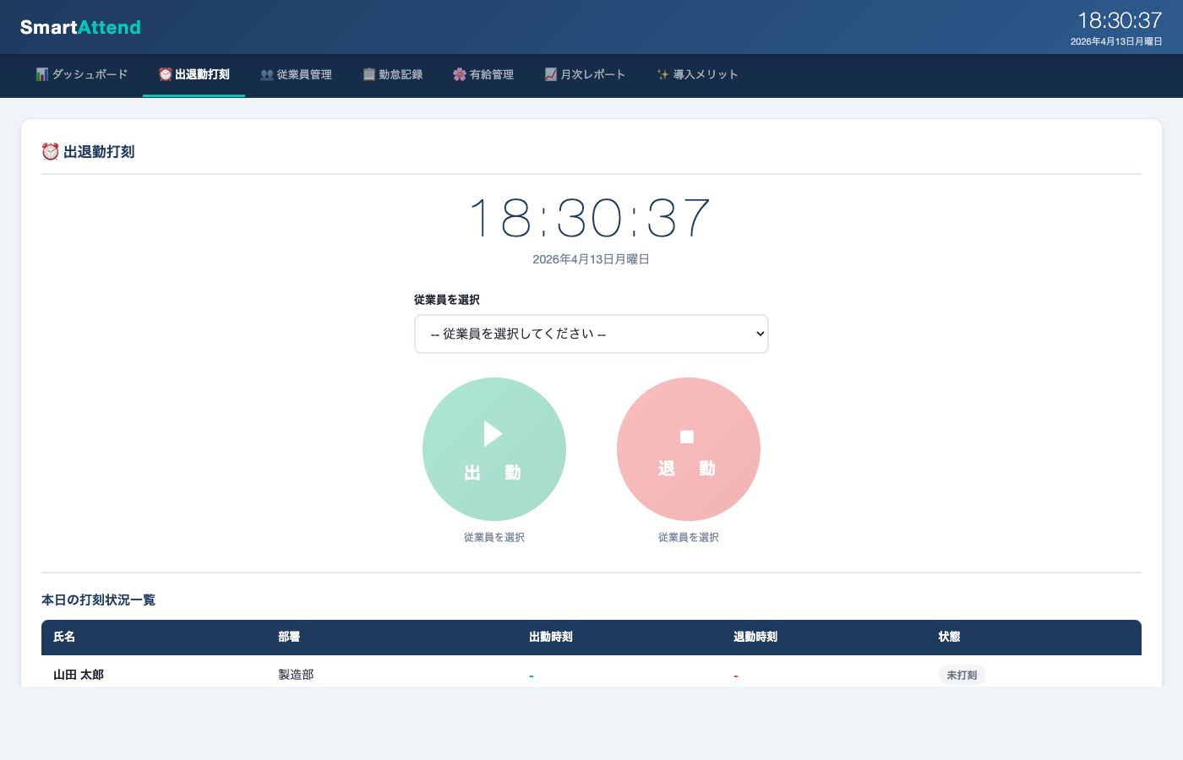Open the 従業員を選択 employee dropdown
The image size is (1183, 760).
pos(591,334)
